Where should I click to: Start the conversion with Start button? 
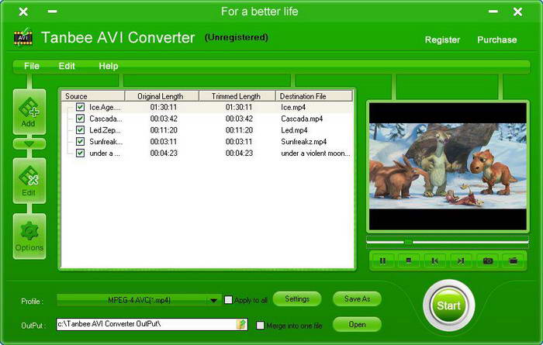point(448,305)
